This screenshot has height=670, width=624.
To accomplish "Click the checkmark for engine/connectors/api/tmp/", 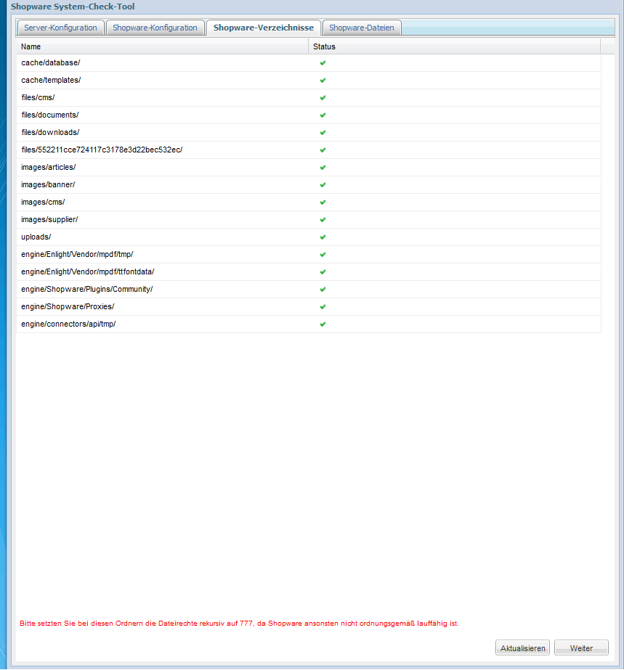I will tap(323, 324).
